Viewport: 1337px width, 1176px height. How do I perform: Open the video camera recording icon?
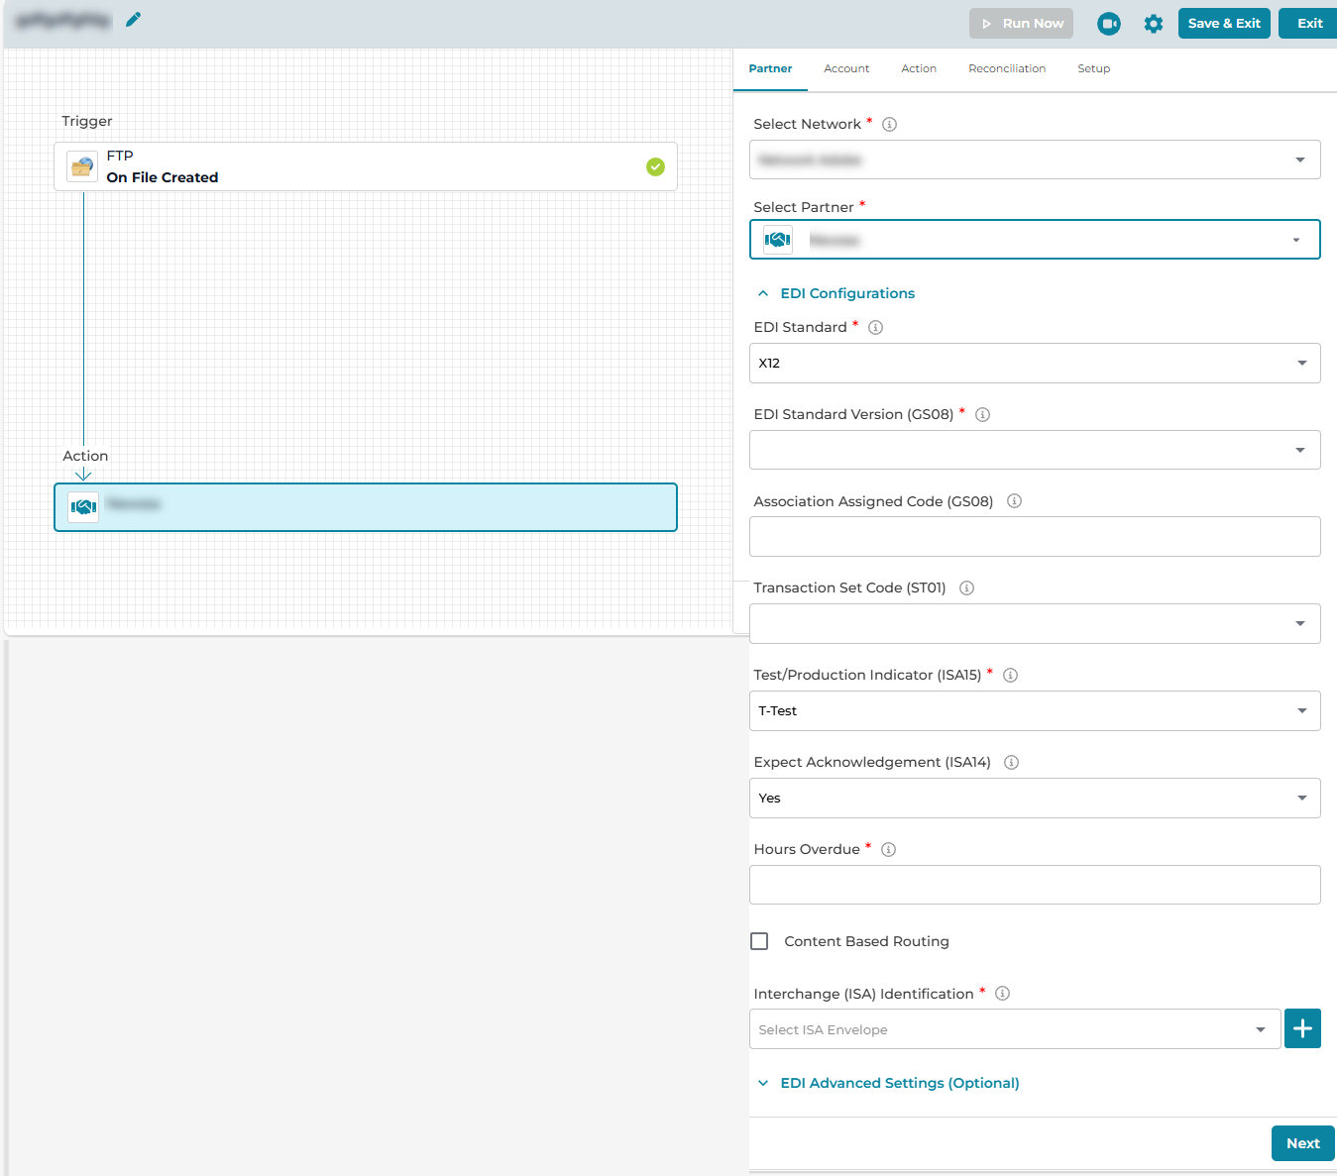[1109, 24]
